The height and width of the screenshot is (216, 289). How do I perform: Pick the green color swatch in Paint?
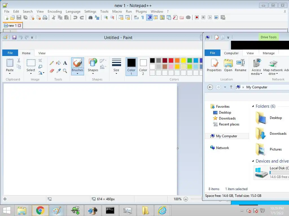tap(189, 60)
